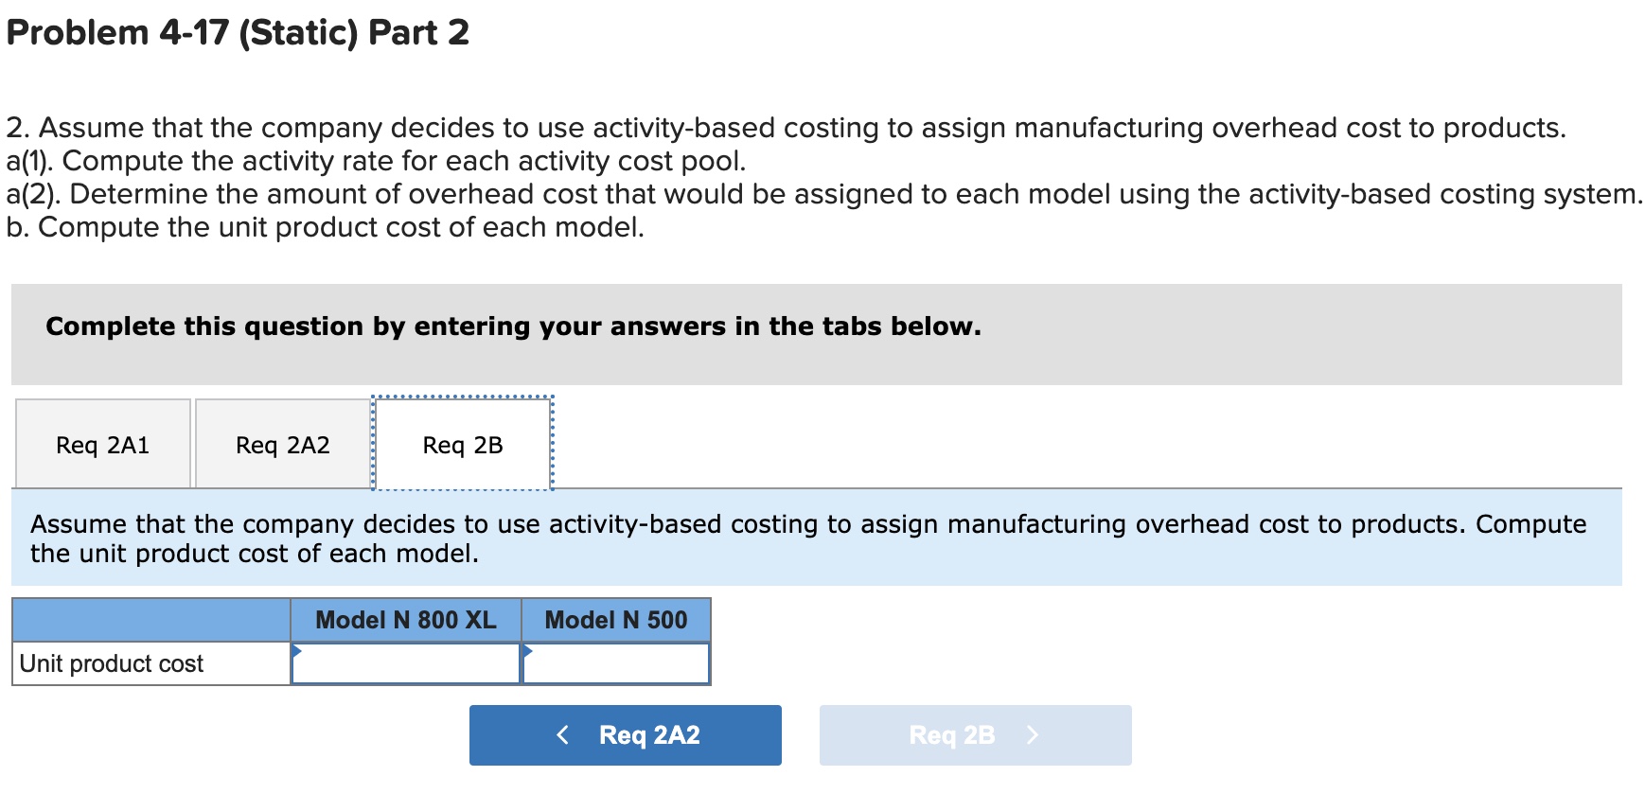The height and width of the screenshot is (794, 1645).
Task: Click the empty table header cell above Unit product cost
Action: click(150, 620)
